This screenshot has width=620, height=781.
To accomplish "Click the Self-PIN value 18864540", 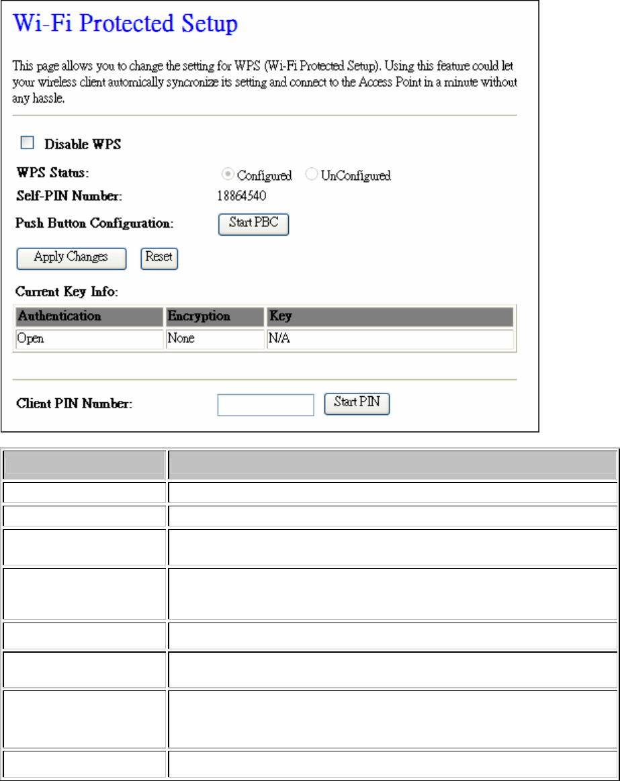I will [x=242, y=195].
